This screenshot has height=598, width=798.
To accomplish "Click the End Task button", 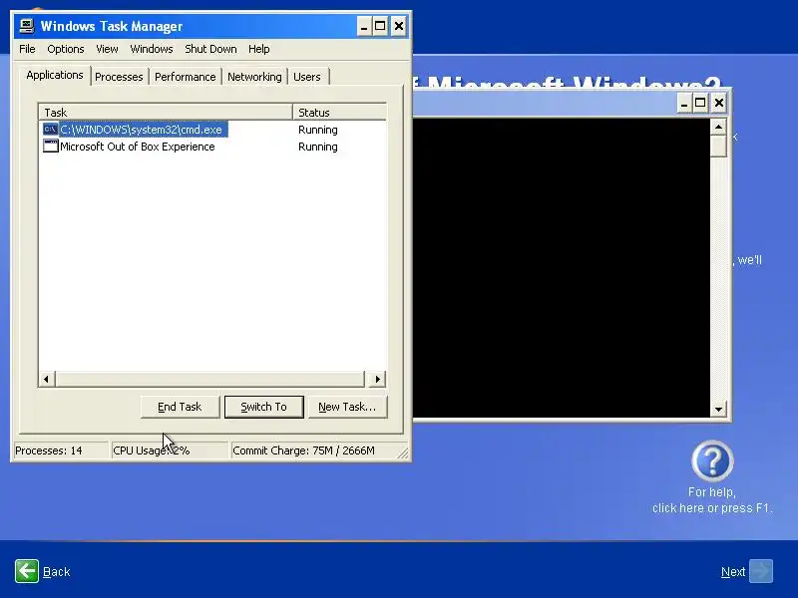I will [180, 407].
